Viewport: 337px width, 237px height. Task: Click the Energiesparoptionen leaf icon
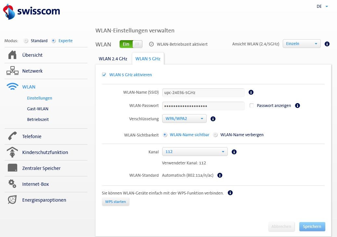[12, 200]
